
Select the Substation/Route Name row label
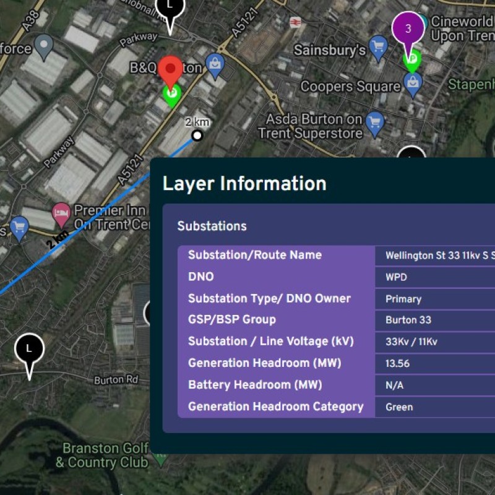(x=254, y=256)
